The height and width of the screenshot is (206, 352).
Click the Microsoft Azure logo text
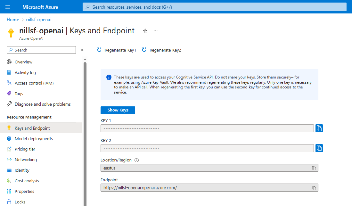click(x=40, y=7)
